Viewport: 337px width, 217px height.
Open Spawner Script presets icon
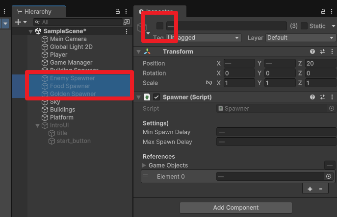click(322, 97)
